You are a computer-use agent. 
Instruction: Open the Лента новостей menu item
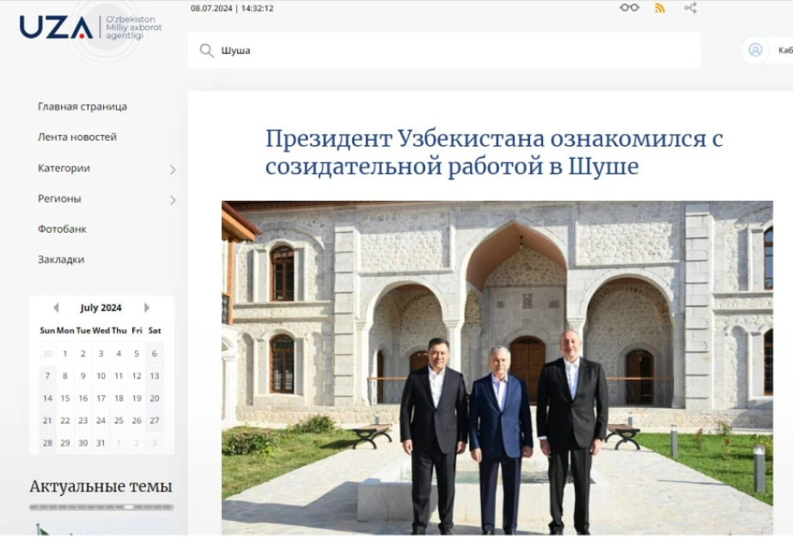pos(77,137)
